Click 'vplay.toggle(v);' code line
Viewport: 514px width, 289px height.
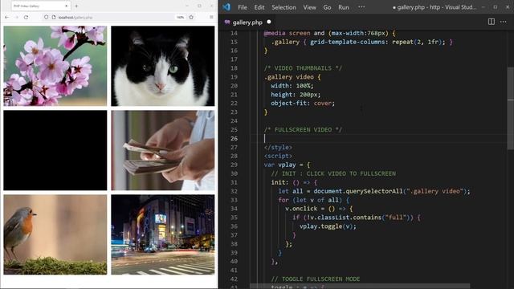click(x=328, y=226)
